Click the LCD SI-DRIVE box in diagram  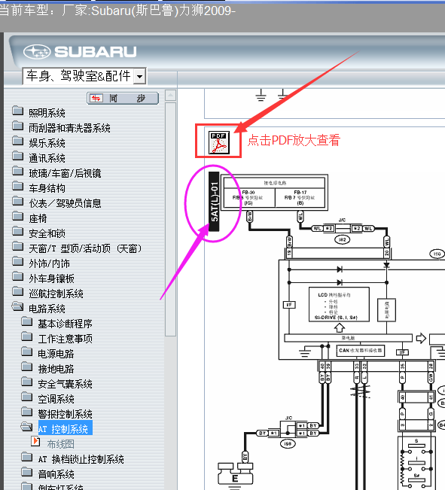(339, 304)
